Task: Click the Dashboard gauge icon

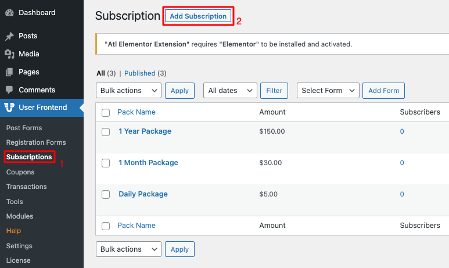Action: pyautogui.click(x=9, y=13)
